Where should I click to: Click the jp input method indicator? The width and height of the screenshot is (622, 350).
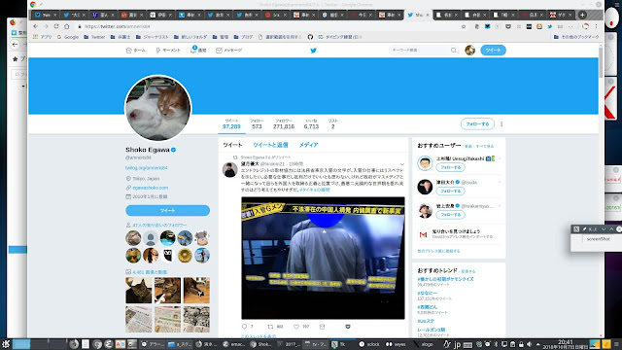click(457, 344)
